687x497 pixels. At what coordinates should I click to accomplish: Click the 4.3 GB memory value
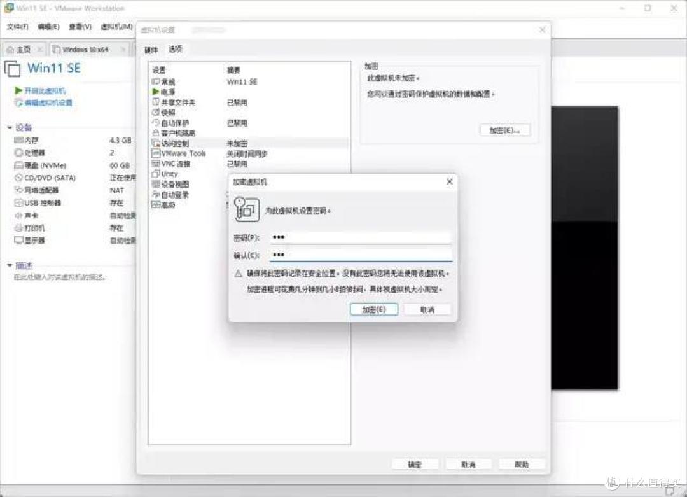(120, 140)
